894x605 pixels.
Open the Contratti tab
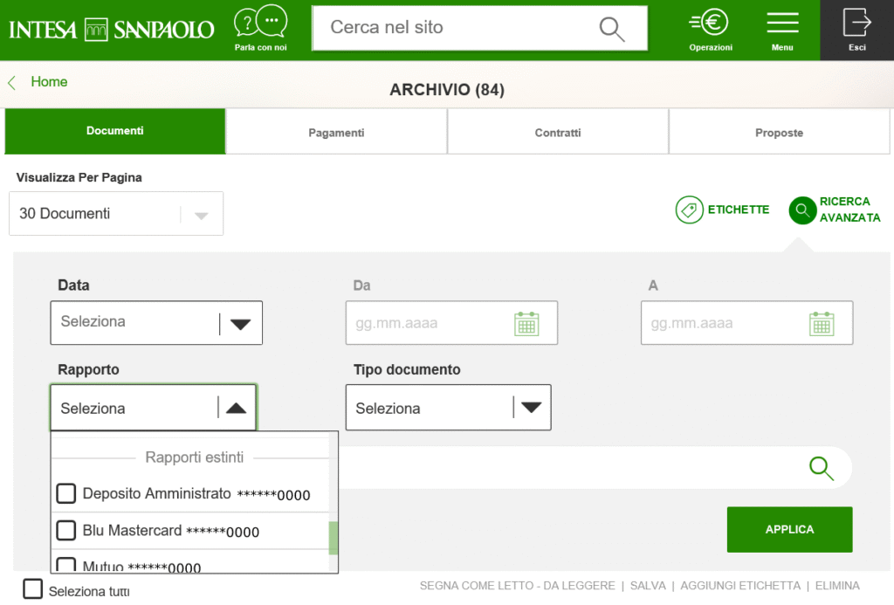point(557,132)
